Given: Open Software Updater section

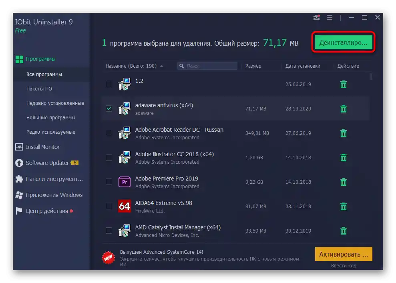Looking at the screenshot, I should pyautogui.click(x=47, y=163).
